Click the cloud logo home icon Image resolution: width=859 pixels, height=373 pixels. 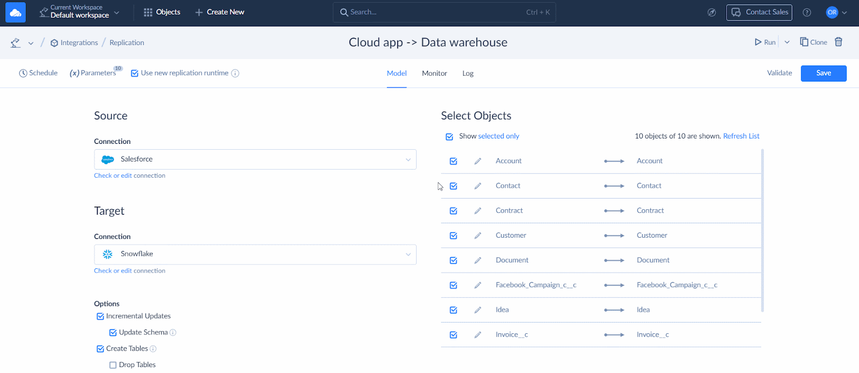(x=16, y=12)
